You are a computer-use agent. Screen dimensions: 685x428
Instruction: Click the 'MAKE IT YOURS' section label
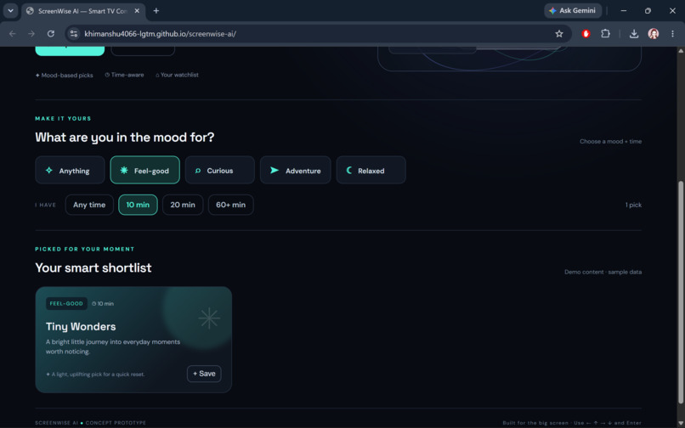(x=64, y=118)
